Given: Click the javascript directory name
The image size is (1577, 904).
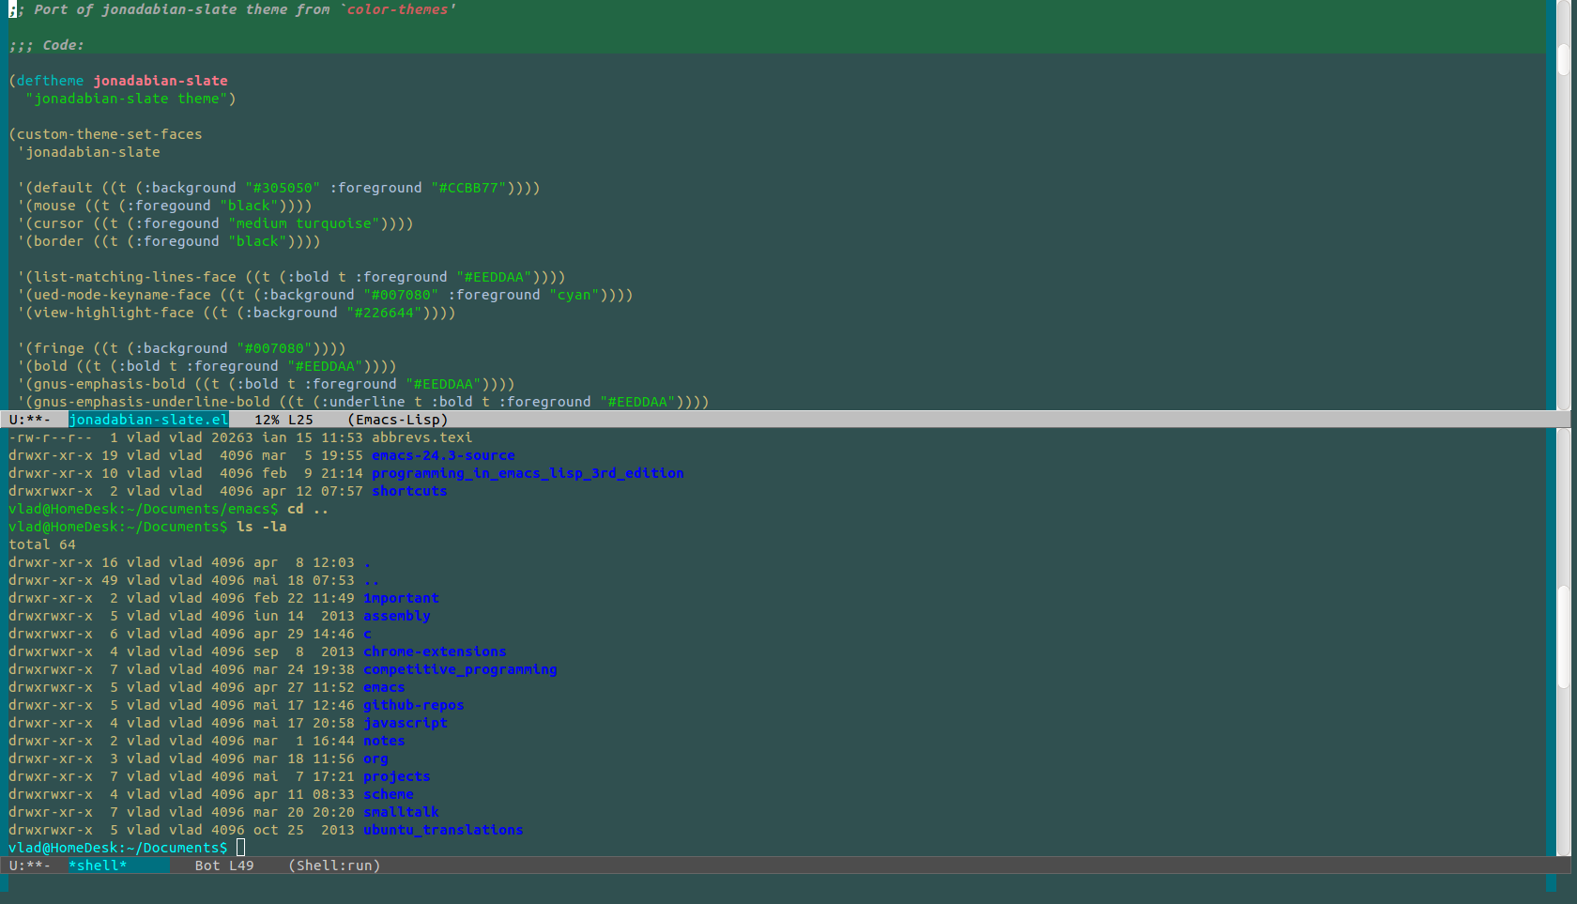Looking at the screenshot, I should pyautogui.click(x=406, y=723).
